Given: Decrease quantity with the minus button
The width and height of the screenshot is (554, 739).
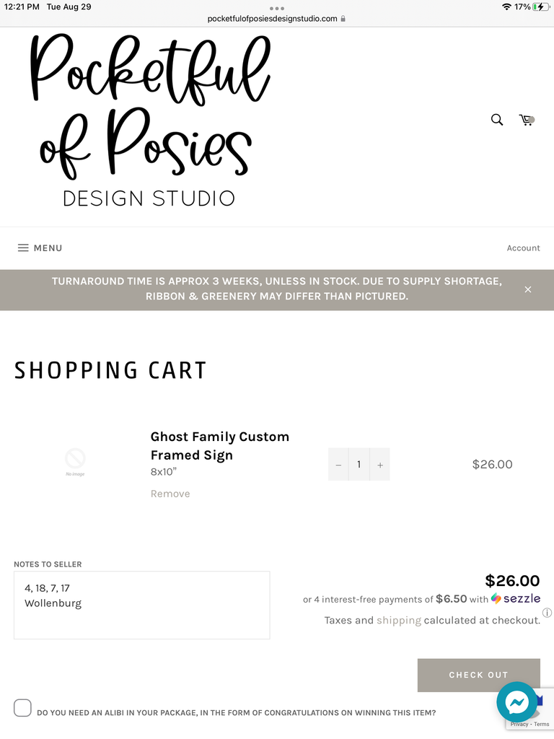Looking at the screenshot, I should point(338,465).
